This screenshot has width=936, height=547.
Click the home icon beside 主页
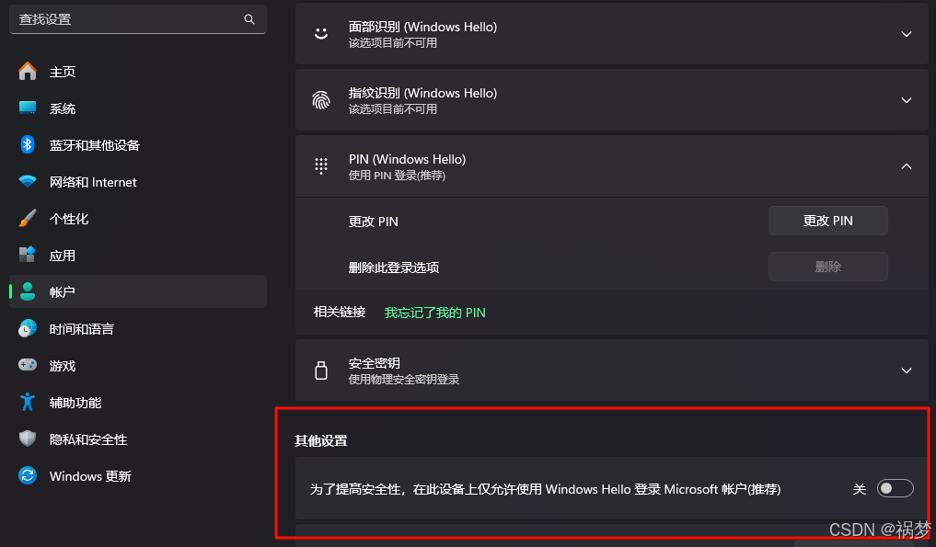pos(28,71)
